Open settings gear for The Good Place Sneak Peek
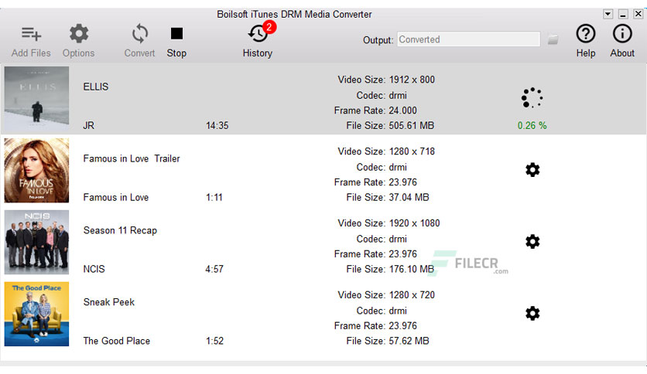The height and width of the screenshot is (374, 647). pos(532,313)
